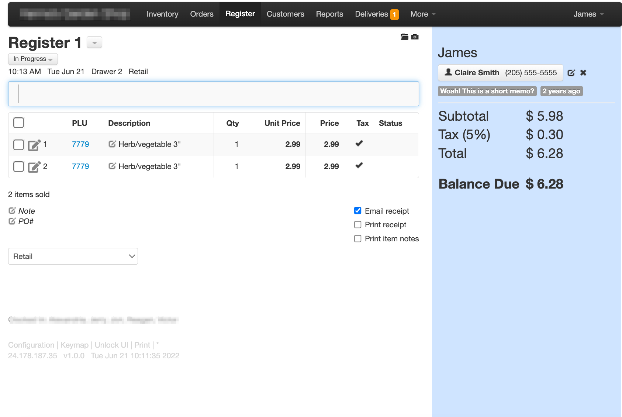The width and height of the screenshot is (622, 417).
Task: Click the camera icon above the item table
Action: point(415,37)
